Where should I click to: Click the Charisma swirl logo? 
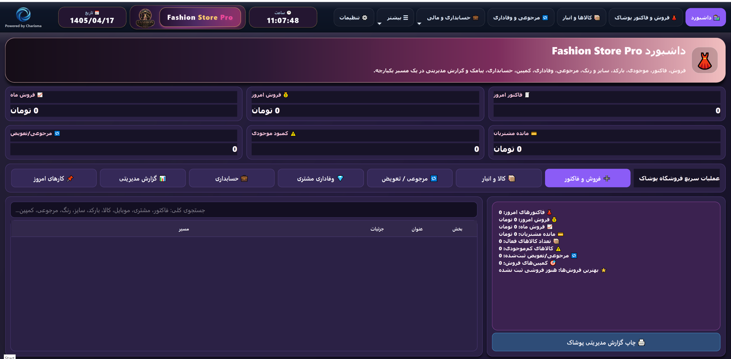click(x=24, y=15)
